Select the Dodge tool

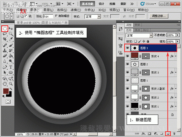tap(11, 61)
